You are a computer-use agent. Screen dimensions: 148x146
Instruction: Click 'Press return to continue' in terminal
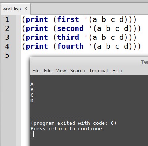[66, 129]
